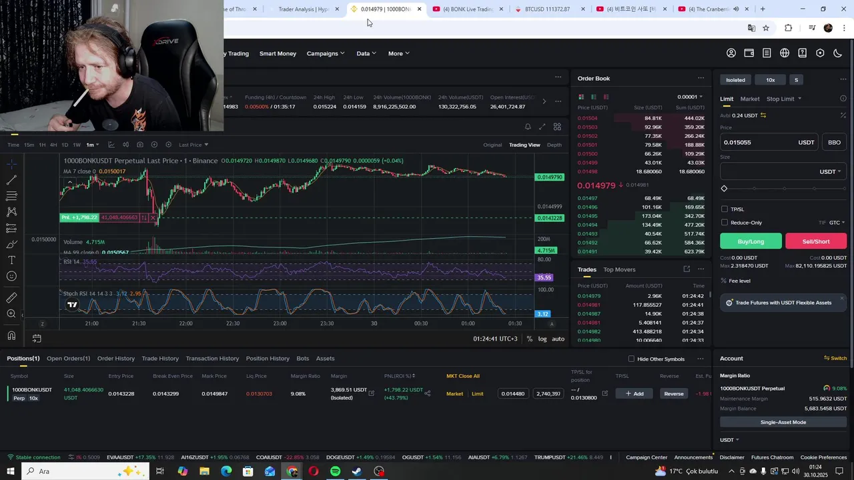Click the Buy/Long button

click(x=751, y=241)
